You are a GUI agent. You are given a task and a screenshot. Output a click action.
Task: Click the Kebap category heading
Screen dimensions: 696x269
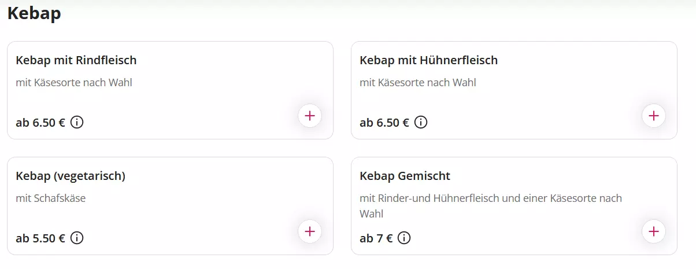34,13
